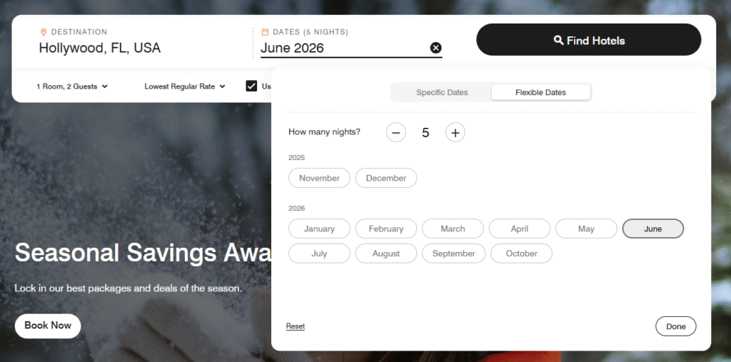Click the Book Now button
The image size is (731, 362).
[48, 326]
